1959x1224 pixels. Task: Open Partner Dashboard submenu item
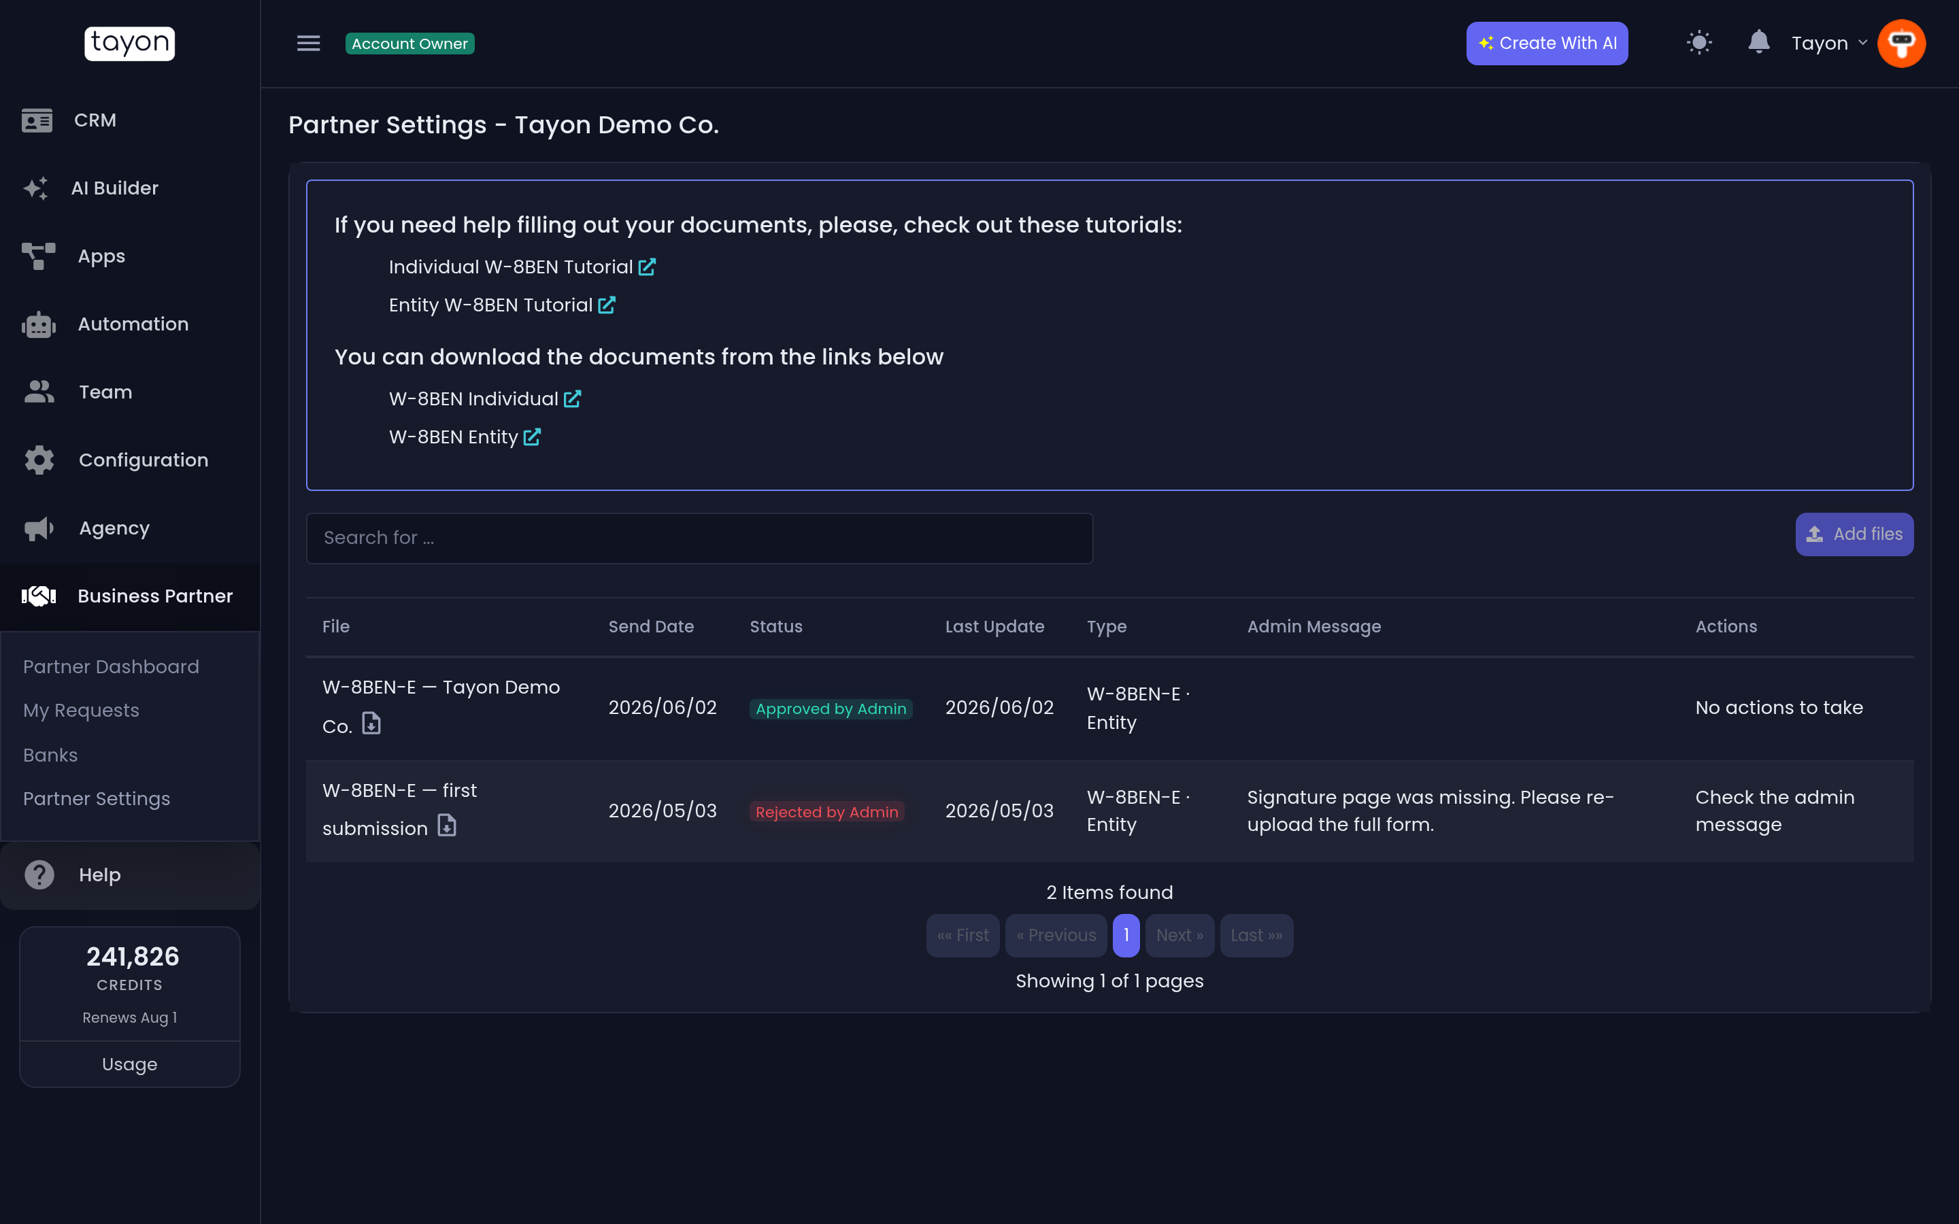click(x=111, y=667)
